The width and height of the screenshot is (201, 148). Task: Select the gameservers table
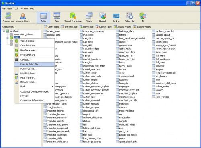(x=124, y=45)
